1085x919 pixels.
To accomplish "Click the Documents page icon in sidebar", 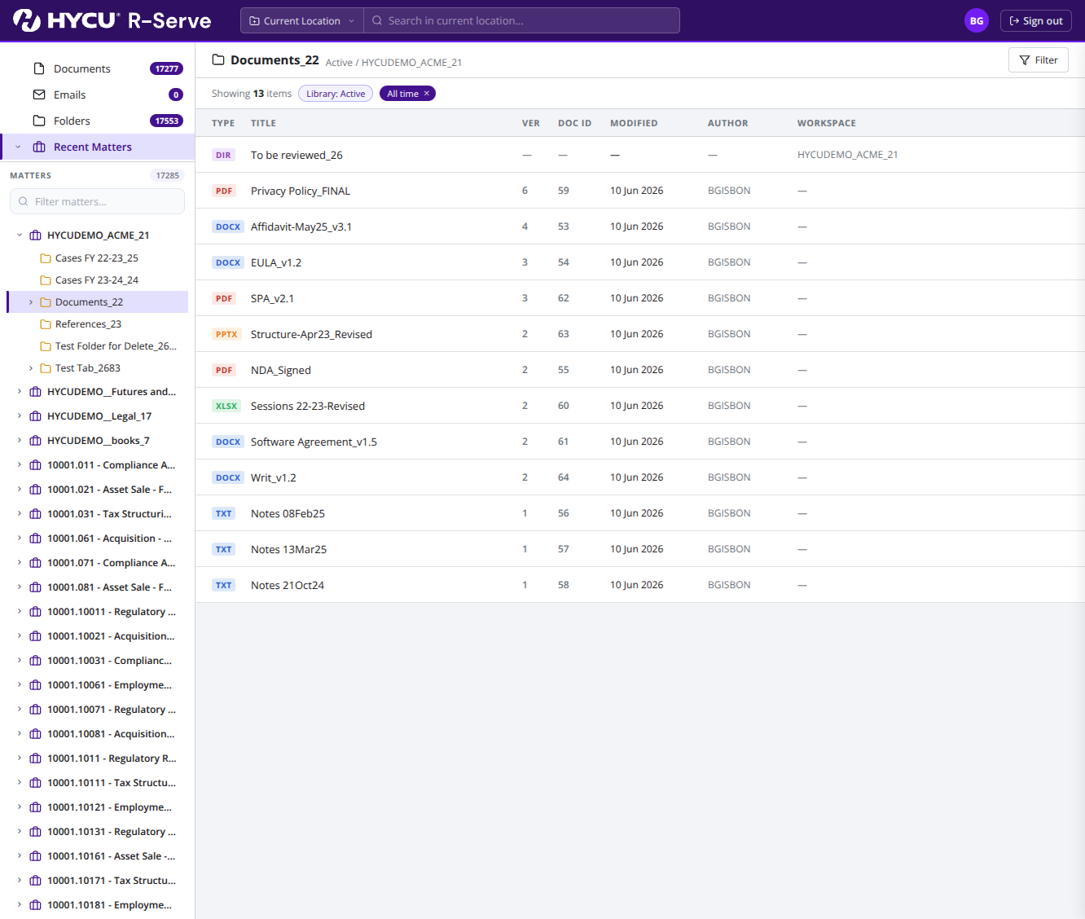I will click(x=39, y=68).
